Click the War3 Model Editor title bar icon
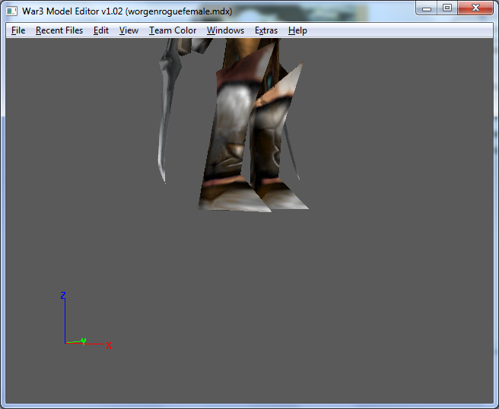499x409 pixels. point(11,11)
